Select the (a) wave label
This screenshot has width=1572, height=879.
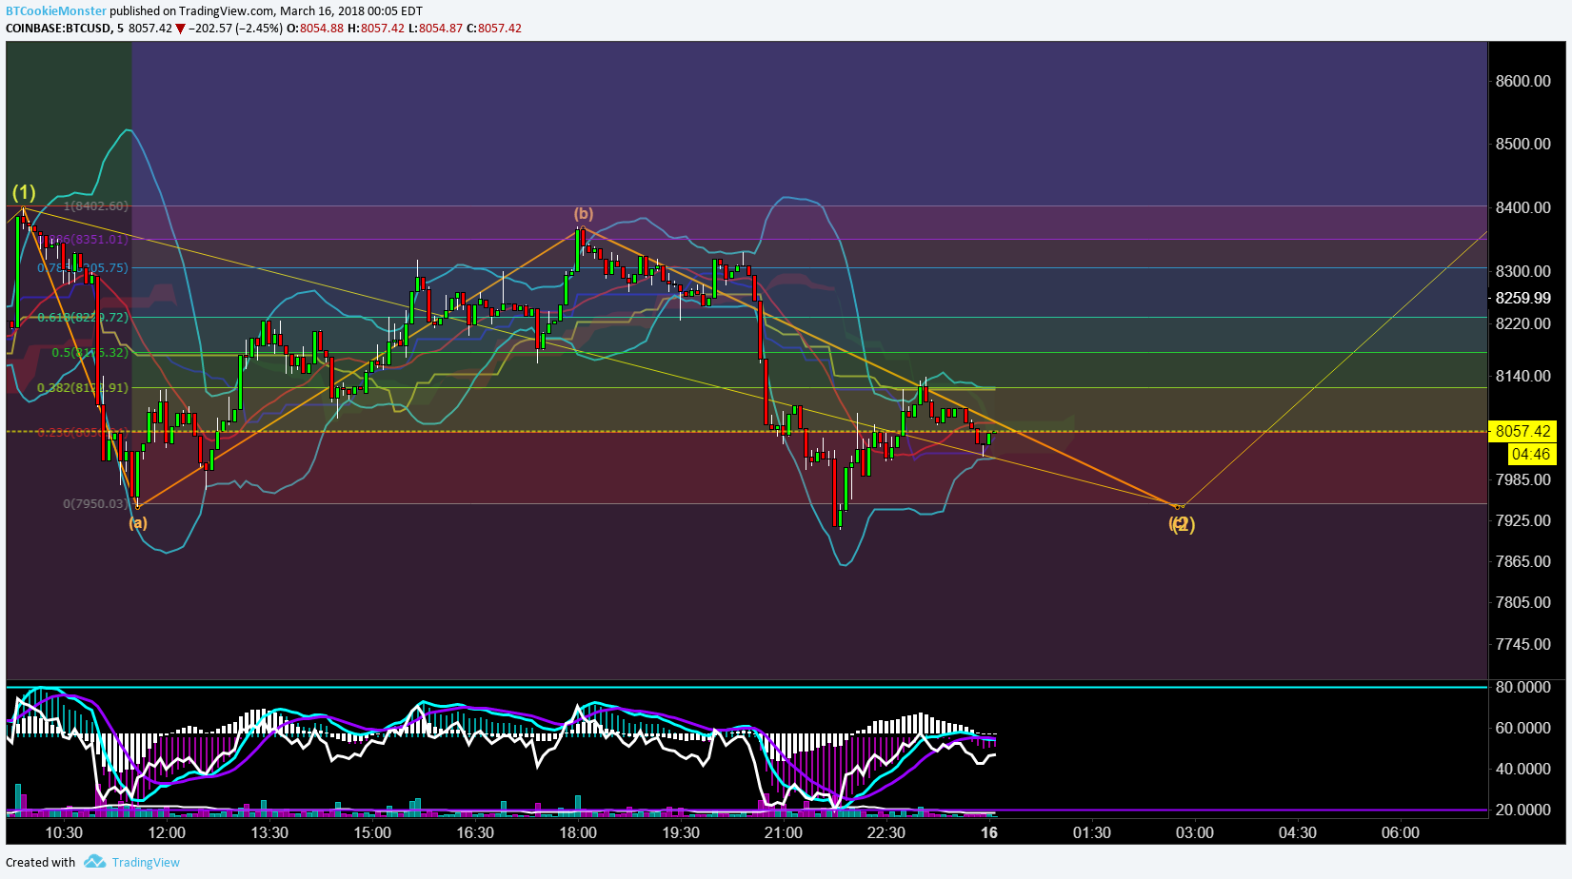click(138, 522)
